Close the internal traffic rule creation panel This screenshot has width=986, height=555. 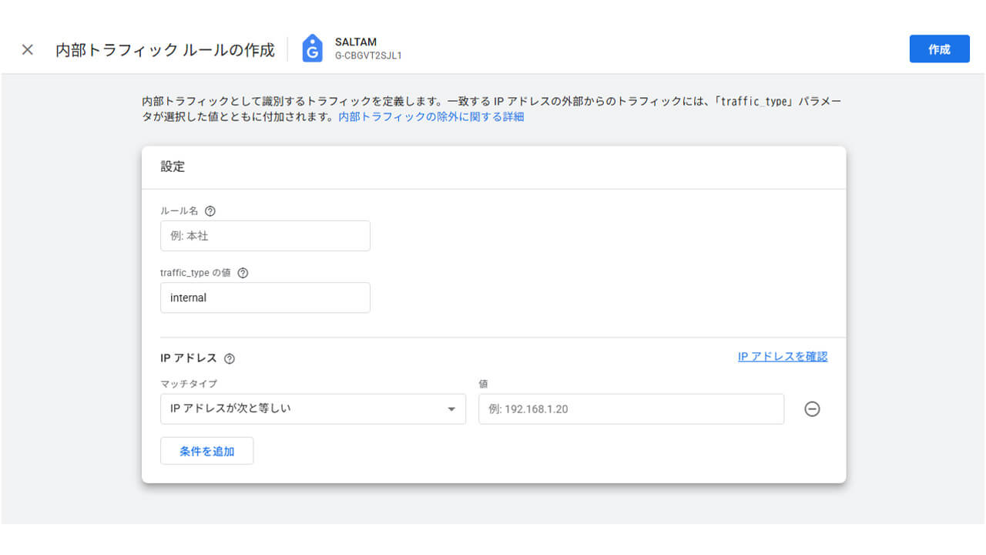[28, 50]
